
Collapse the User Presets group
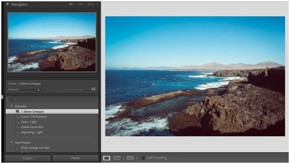11,142
